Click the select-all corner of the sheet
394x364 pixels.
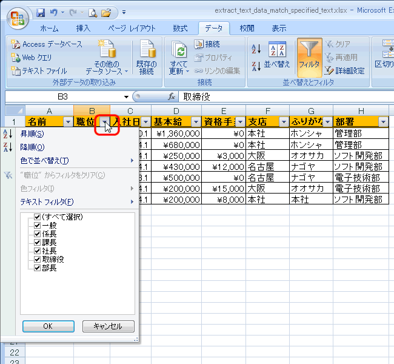point(15,110)
